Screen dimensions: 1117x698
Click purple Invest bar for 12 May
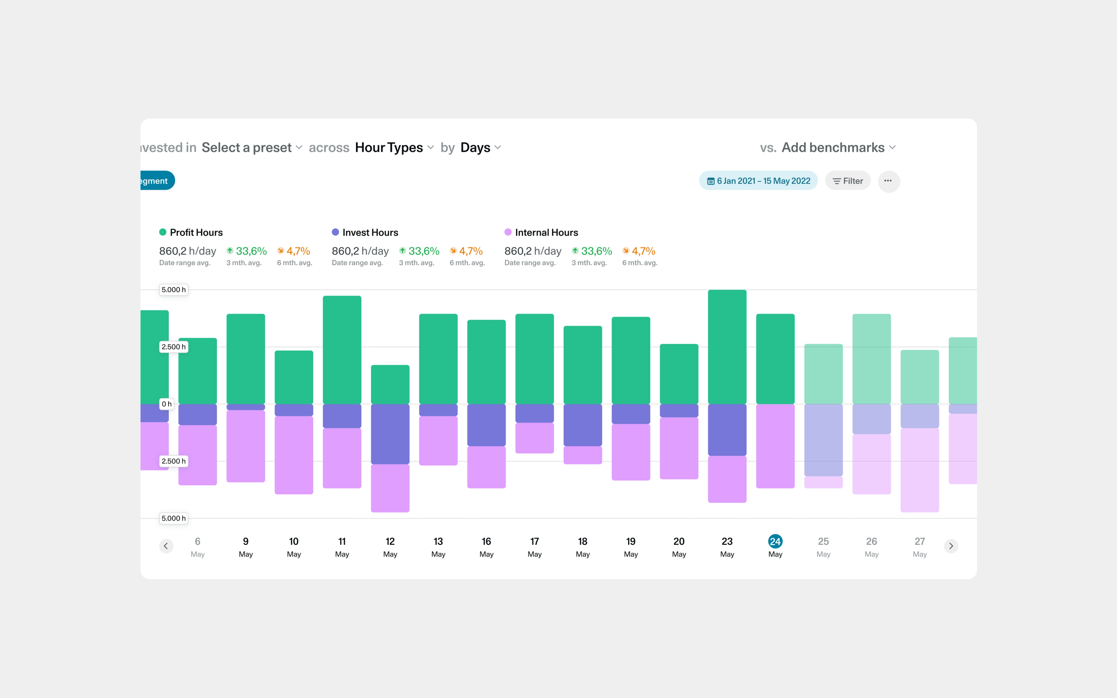[x=390, y=434]
